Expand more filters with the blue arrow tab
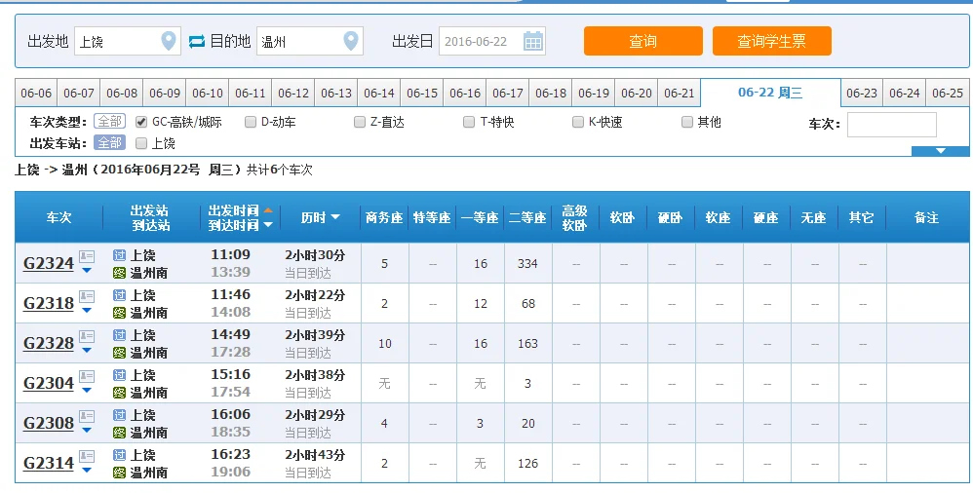The image size is (973, 493). point(940,151)
